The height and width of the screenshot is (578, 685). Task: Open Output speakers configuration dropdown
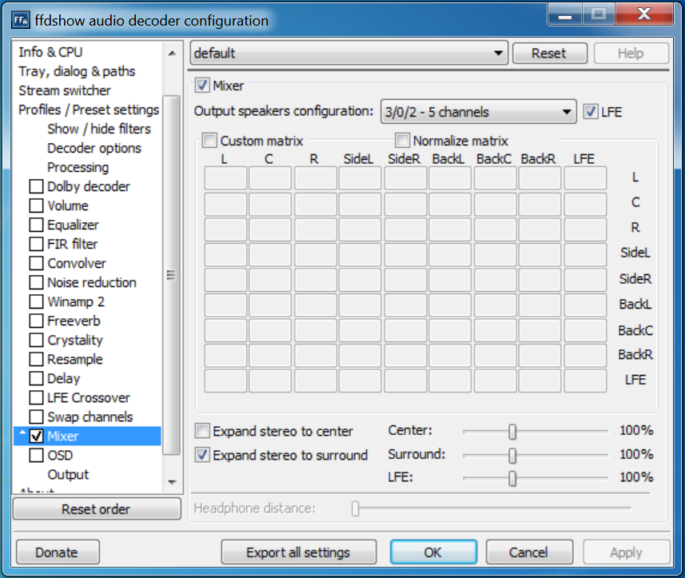(x=478, y=112)
